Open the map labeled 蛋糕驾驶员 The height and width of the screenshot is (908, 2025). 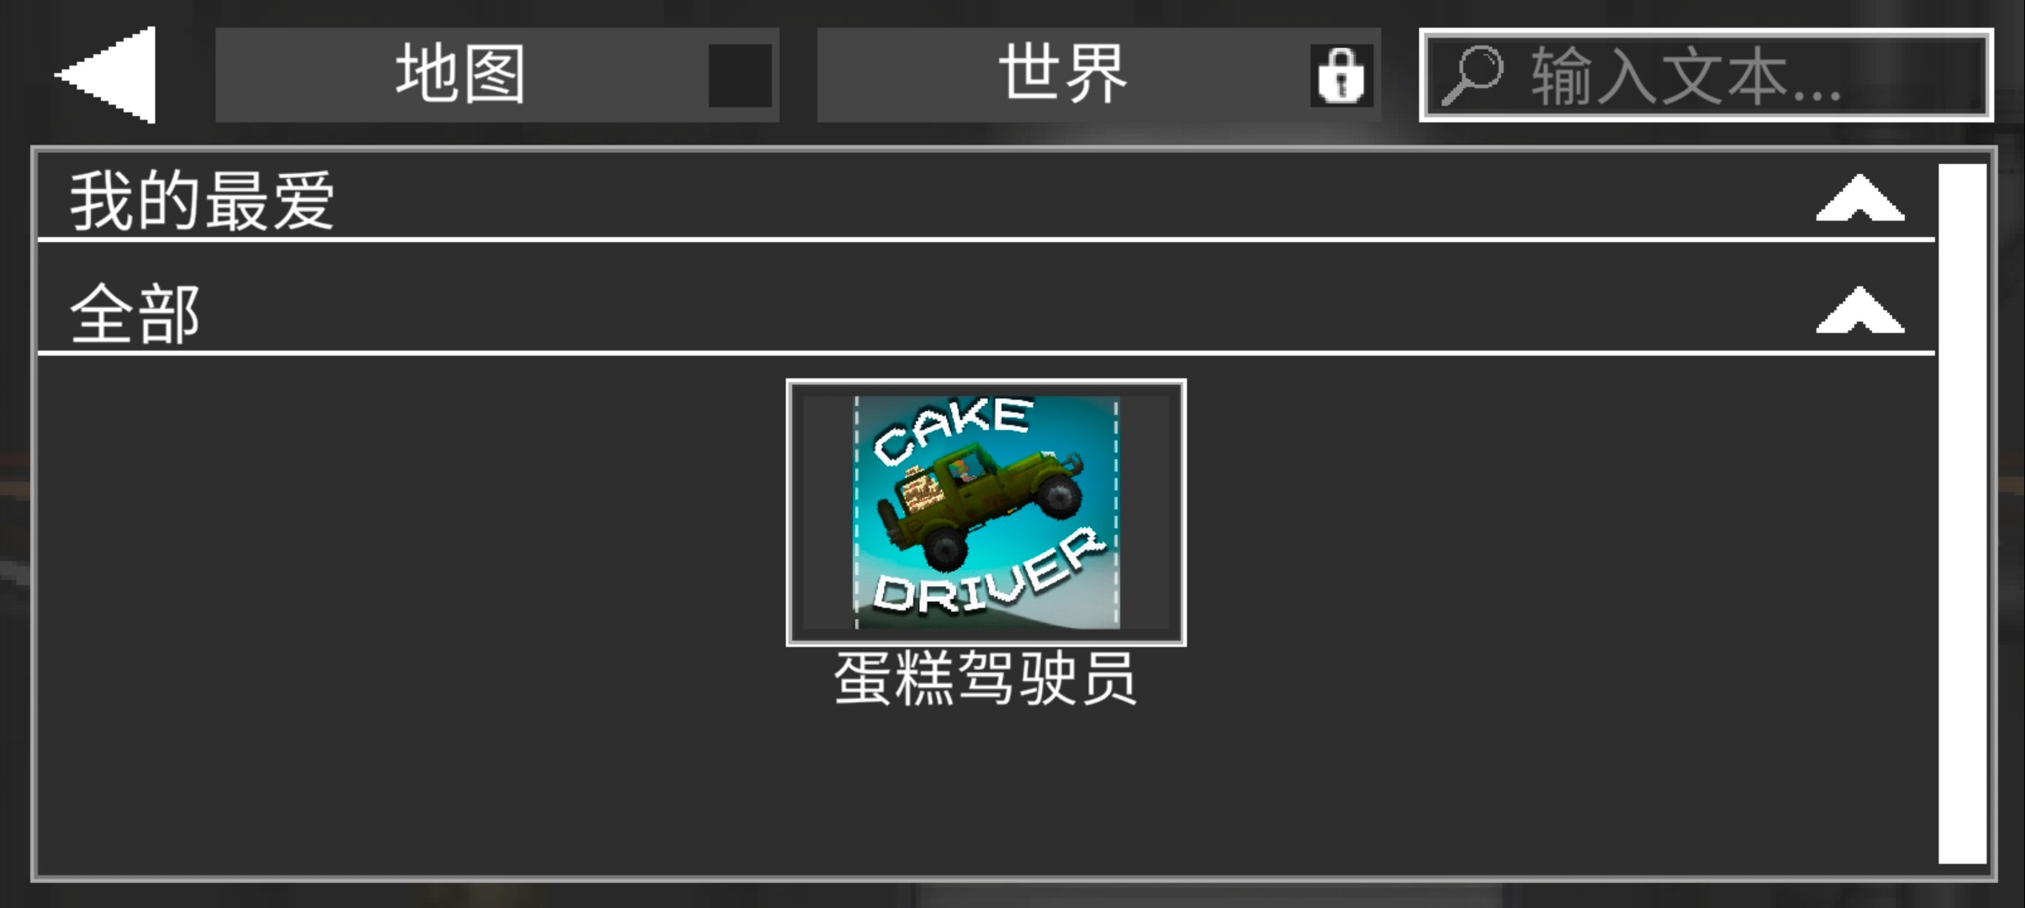pyautogui.click(x=986, y=678)
